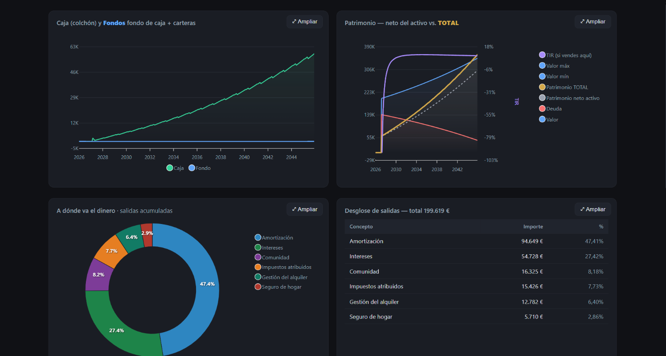Toggle the Caja series in the chart legend
This screenshot has height=356, width=666.
point(175,168)
